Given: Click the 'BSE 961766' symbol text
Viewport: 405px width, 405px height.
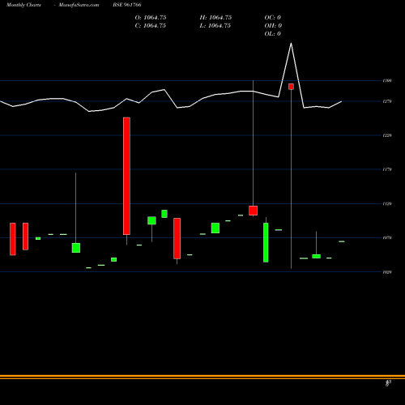Looking at the screenshot, I should 127,5.
